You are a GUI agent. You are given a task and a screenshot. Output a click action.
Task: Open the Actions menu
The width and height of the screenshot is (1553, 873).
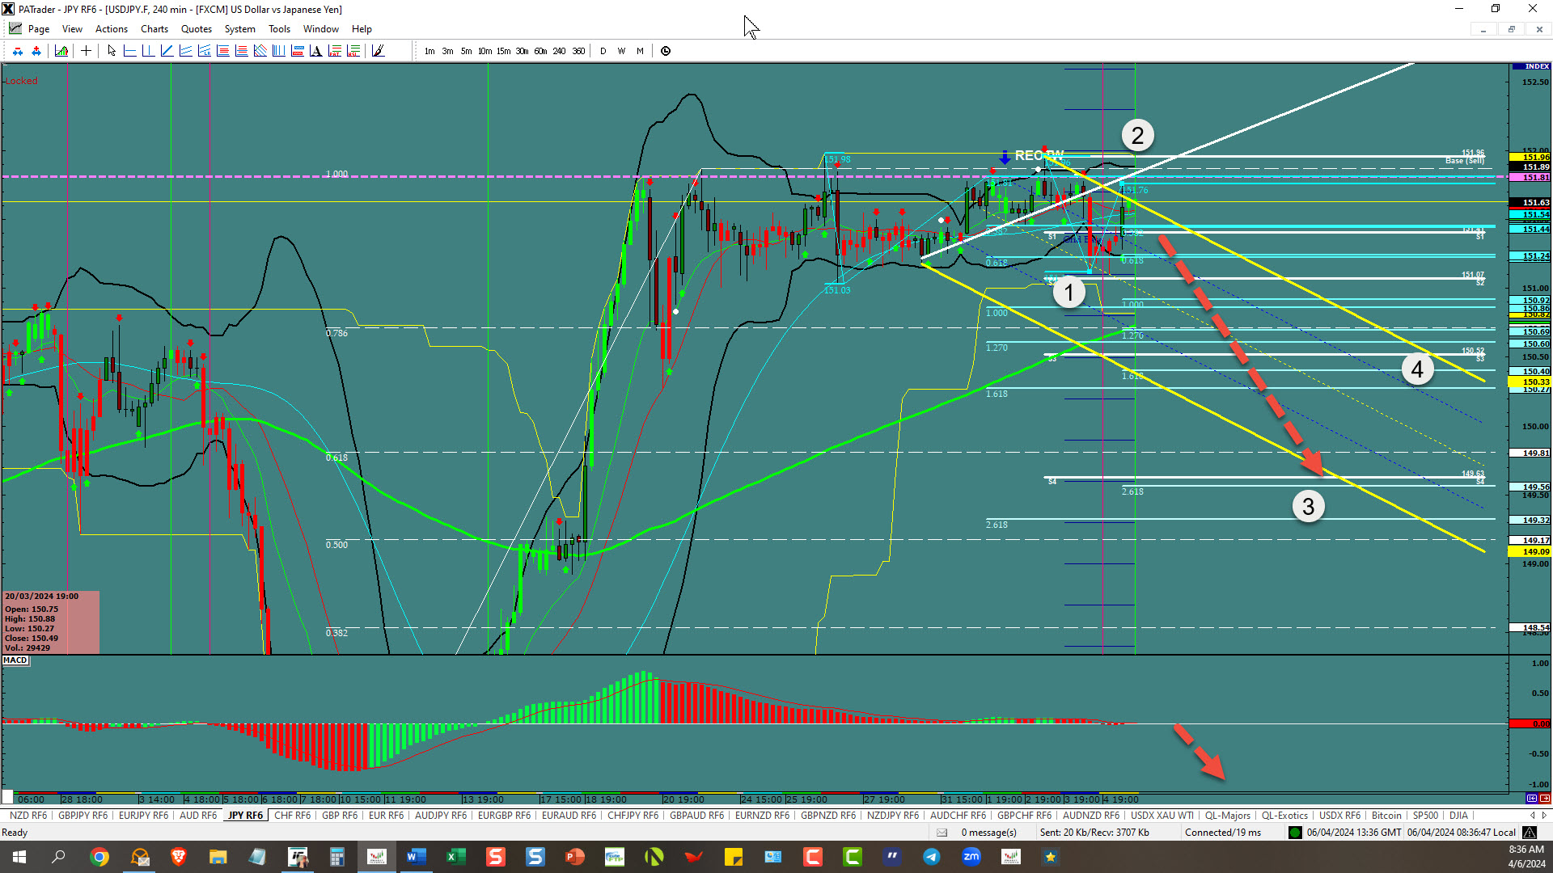pos(112,29)
